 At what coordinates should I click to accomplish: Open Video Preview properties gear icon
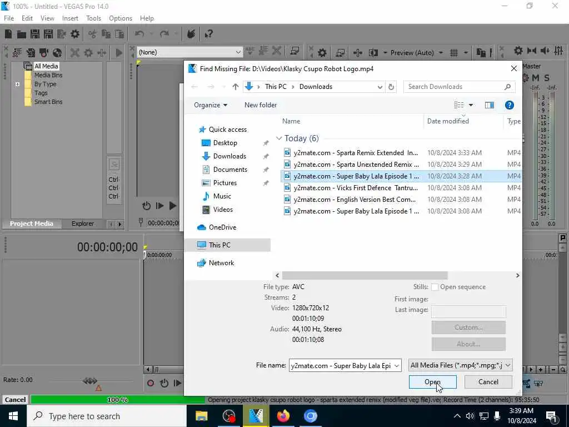(x=322, y=53)
